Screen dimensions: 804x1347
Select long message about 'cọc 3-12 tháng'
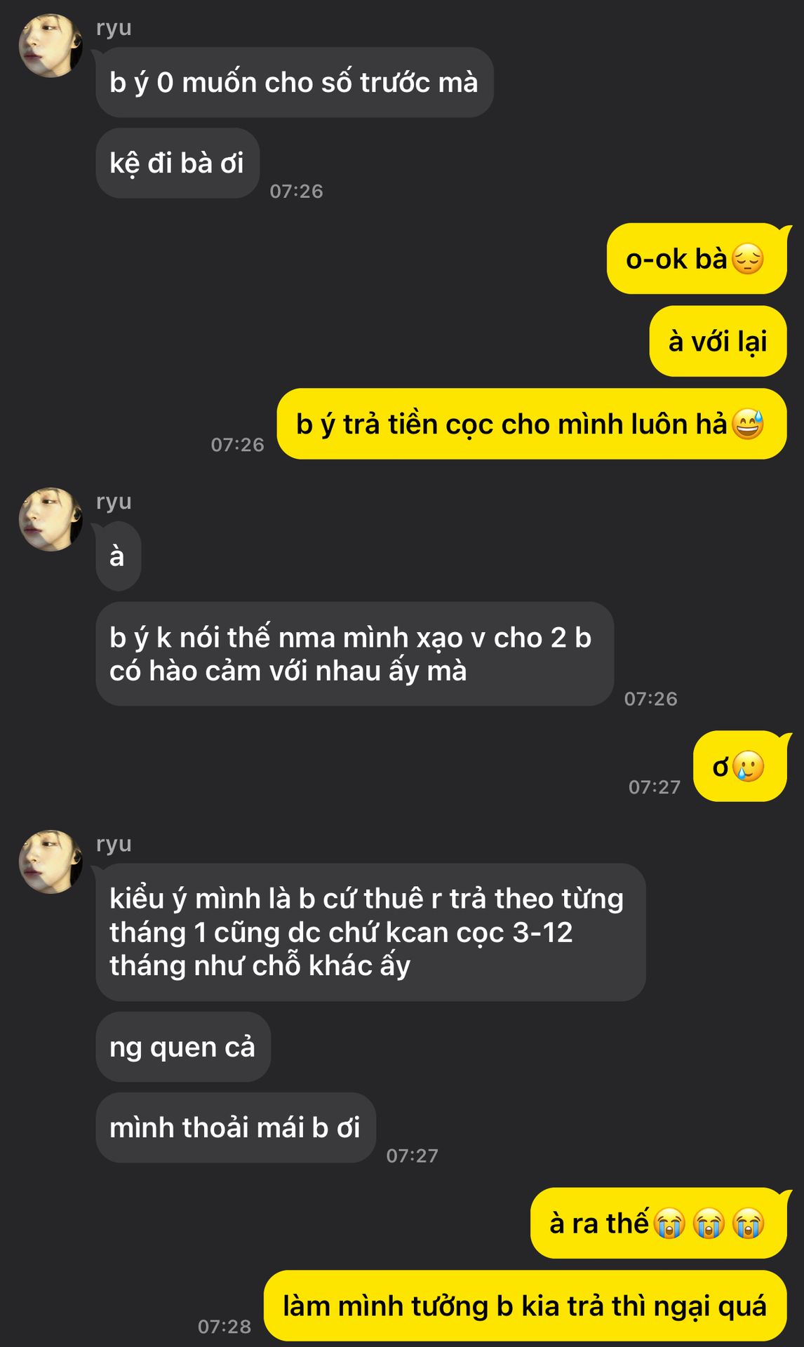[370, 932]
